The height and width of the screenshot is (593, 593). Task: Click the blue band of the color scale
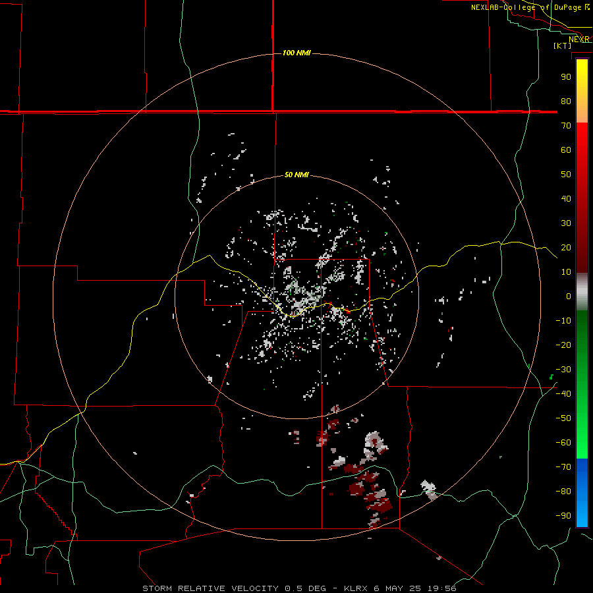[582, 492]
